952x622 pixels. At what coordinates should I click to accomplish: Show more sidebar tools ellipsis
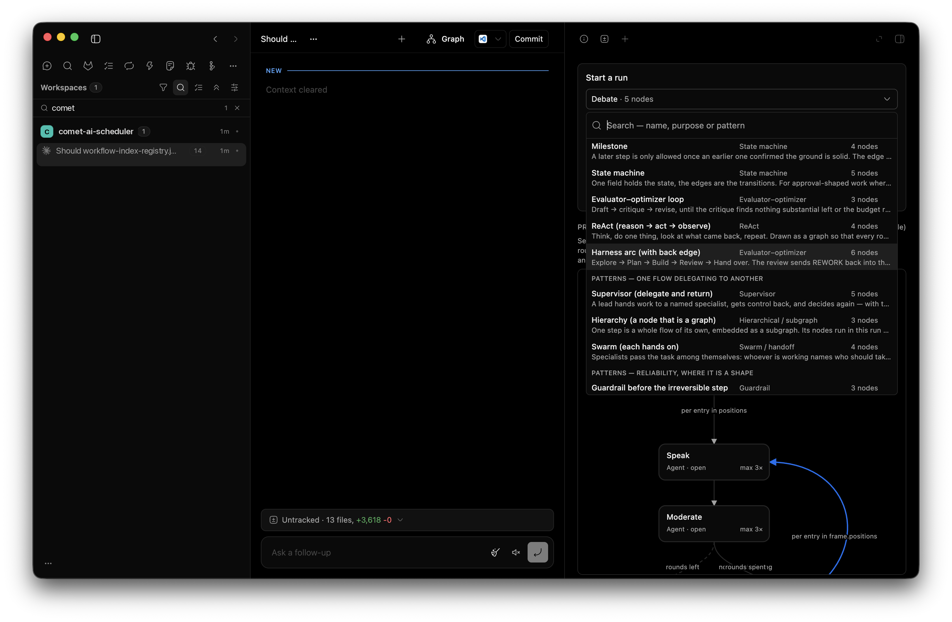233,66
